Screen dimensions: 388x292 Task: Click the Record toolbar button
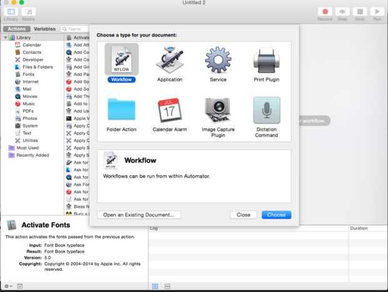click(325, 12)
